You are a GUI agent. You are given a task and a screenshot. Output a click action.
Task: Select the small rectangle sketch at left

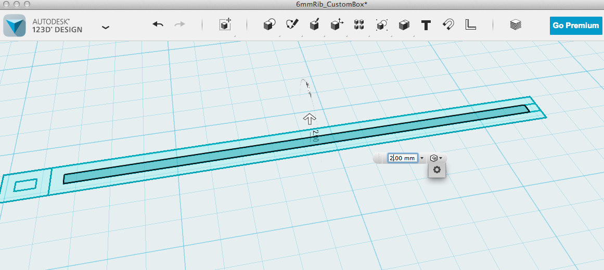coord(25,185)
